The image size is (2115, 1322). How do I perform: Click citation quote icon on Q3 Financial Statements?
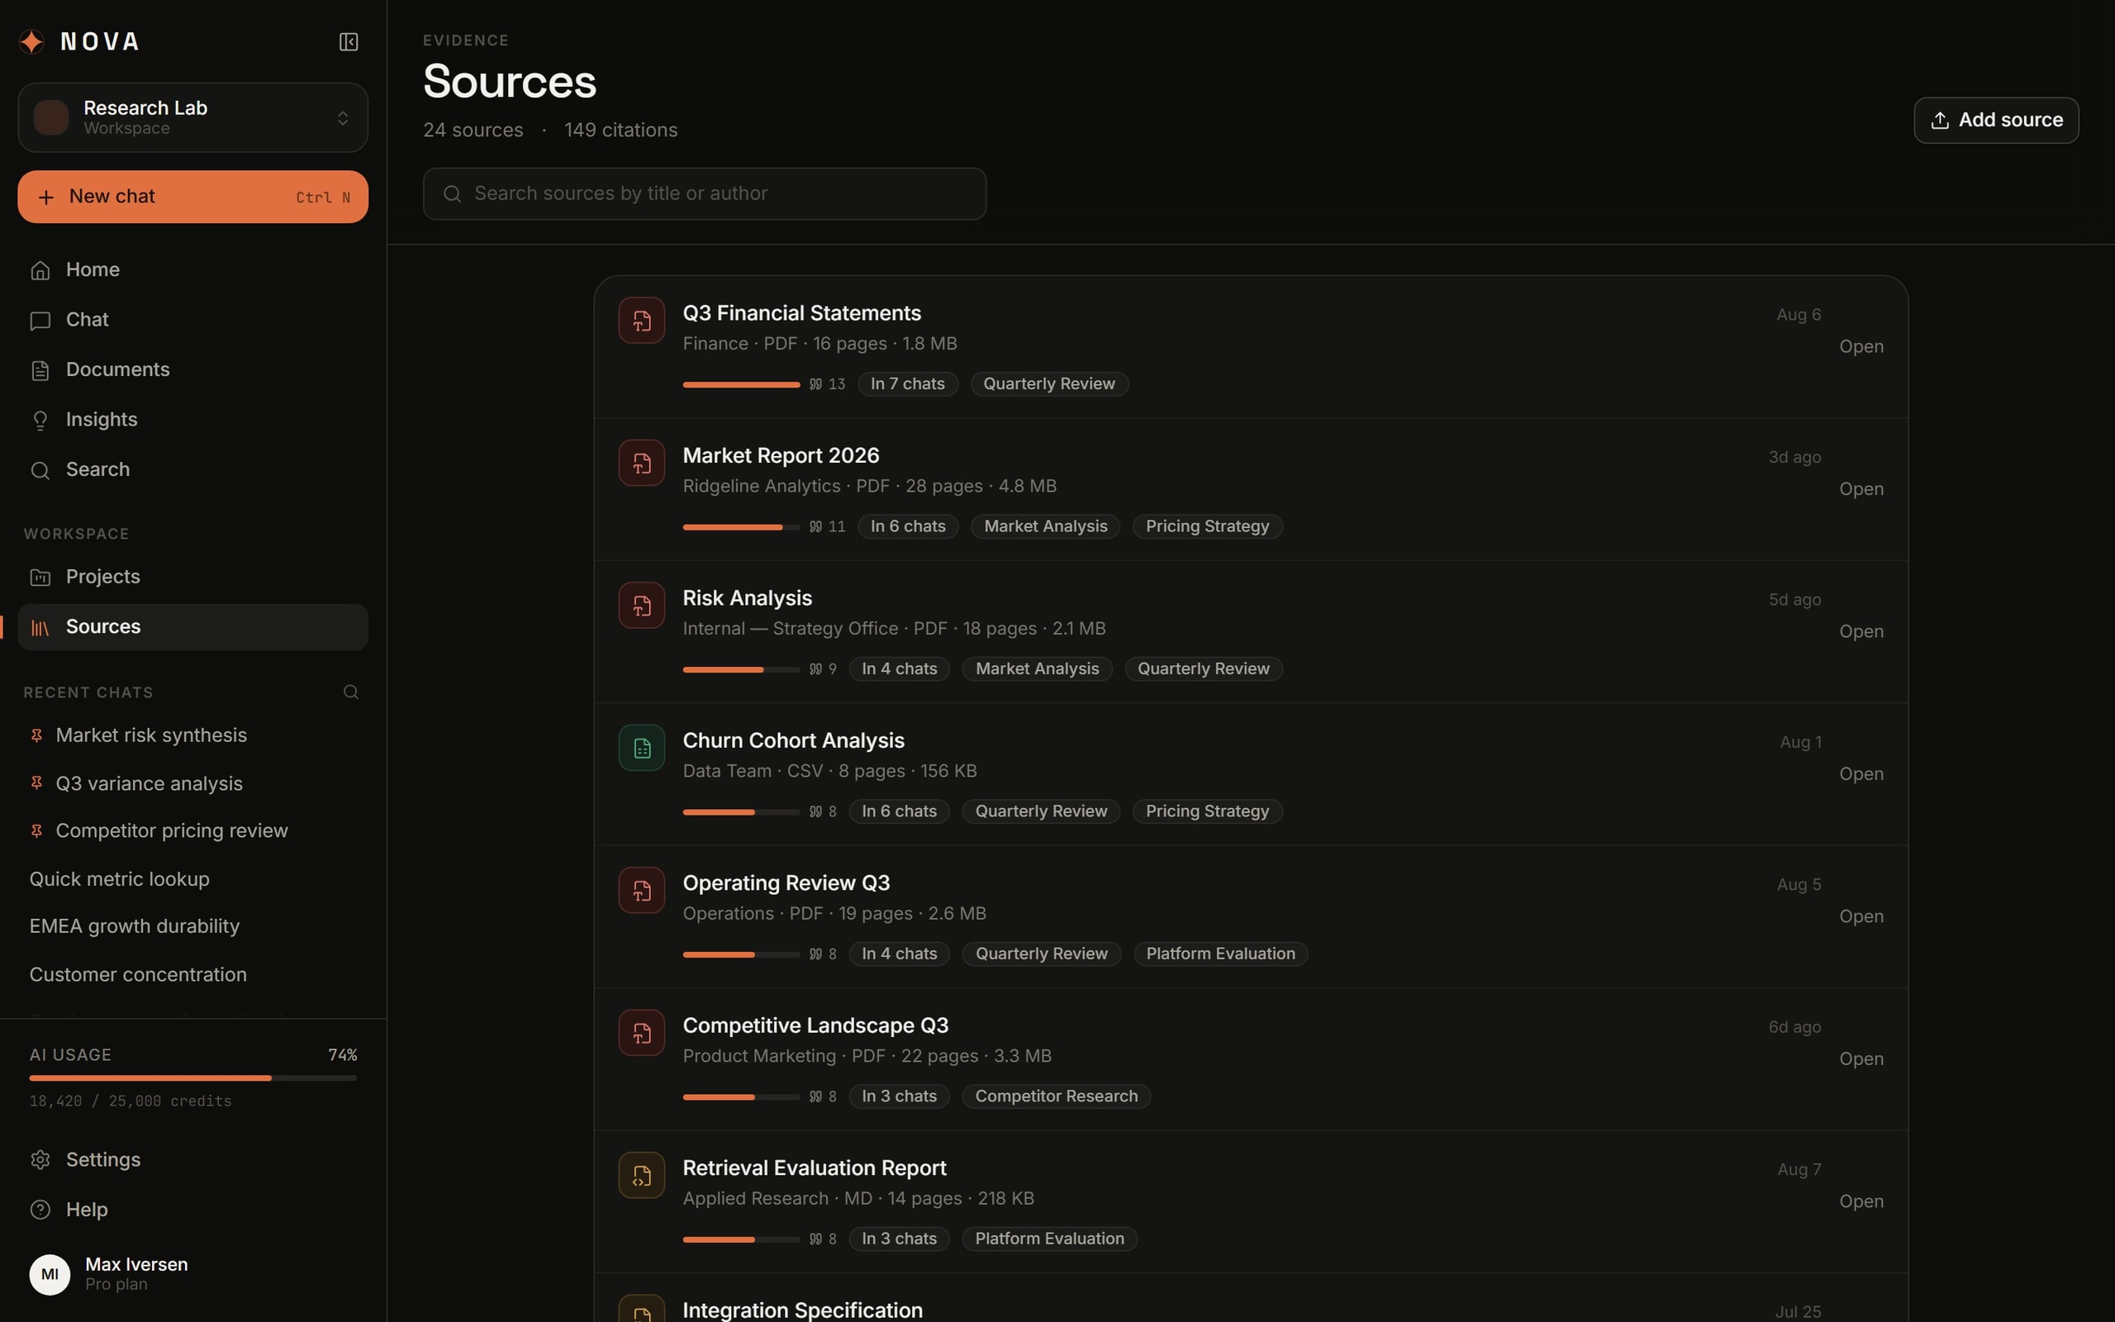tap(815, 384)
